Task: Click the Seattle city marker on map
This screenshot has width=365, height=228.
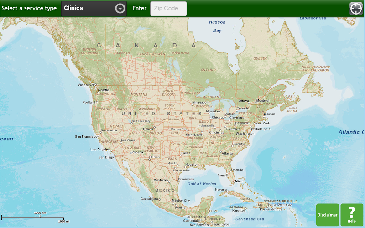Action: tap(98, 93)
